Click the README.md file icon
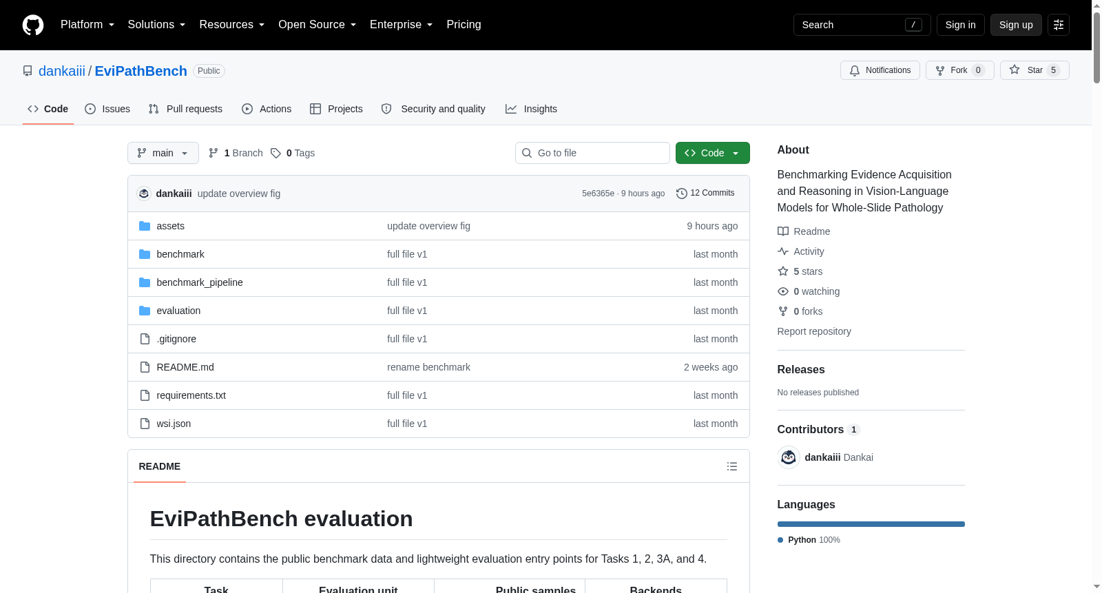Viewport: 1102px width, 593px height. pos(145,367)
